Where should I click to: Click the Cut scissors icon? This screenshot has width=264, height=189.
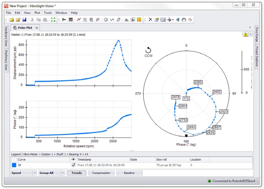32,20
